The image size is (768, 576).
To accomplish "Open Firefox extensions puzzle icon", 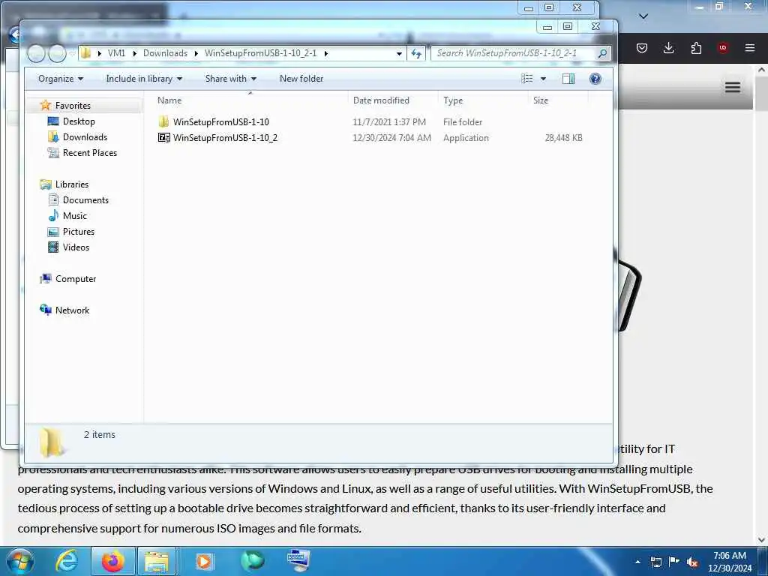I will coord(696,47).
